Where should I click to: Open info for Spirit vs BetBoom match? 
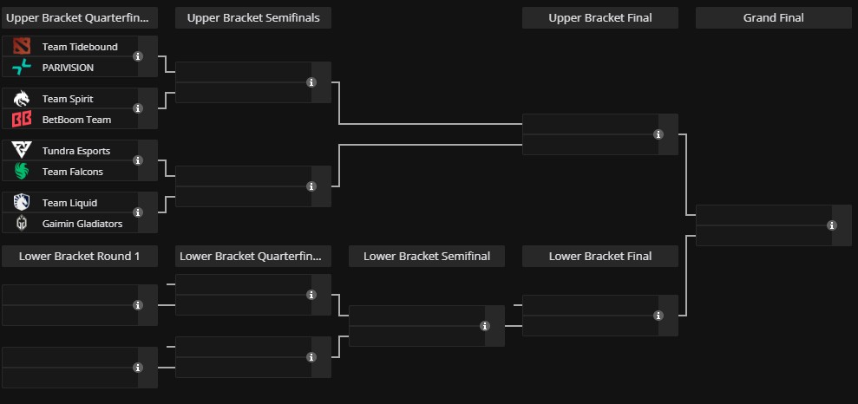tap(138, 108)
